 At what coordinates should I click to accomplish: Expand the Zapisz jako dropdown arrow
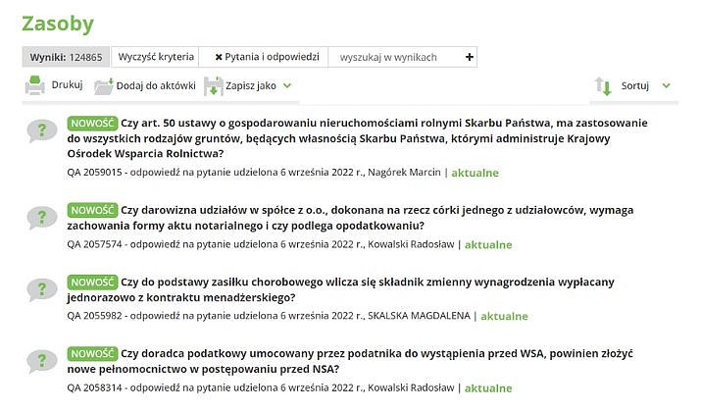(287, 85)
